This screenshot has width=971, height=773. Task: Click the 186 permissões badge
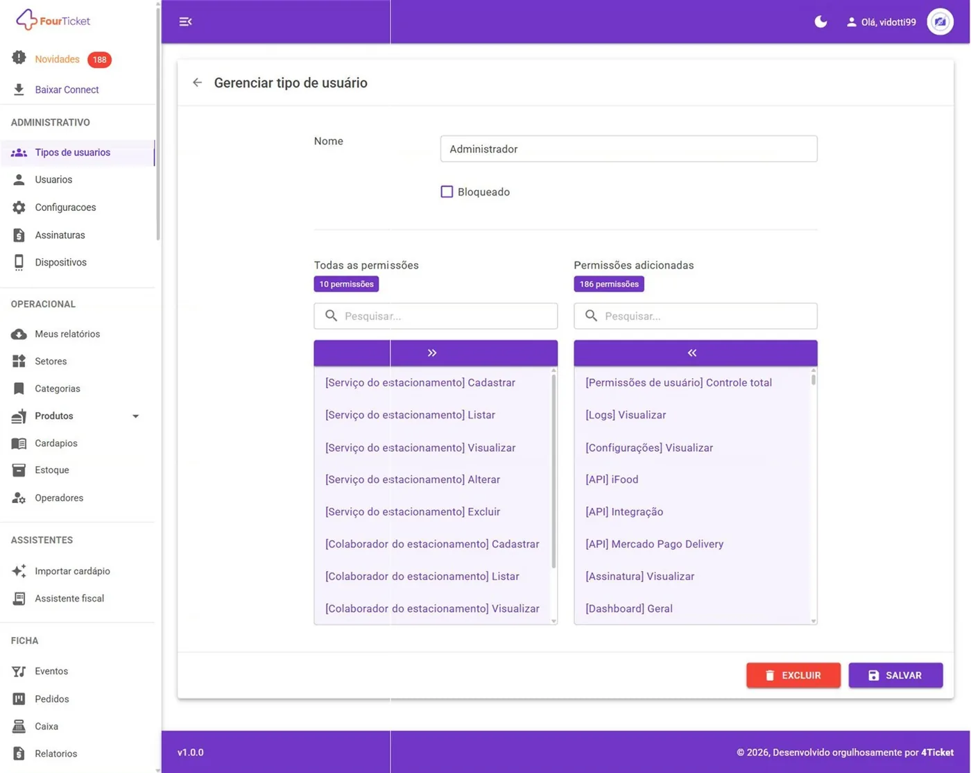click(x=609, y=284)
